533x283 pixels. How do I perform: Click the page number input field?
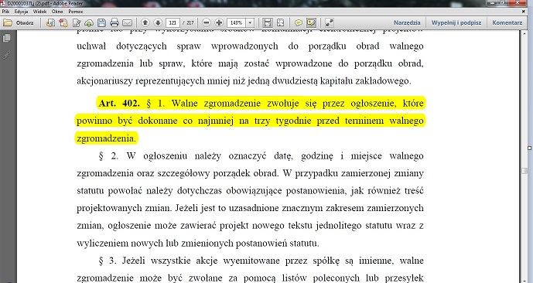[x=173, y=22]
